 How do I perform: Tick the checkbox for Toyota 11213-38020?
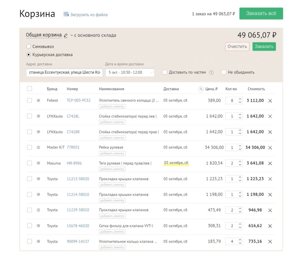30,179
